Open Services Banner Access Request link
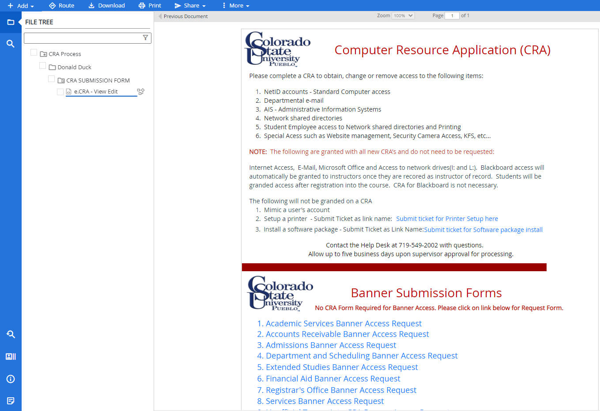The height and width of the screenshot is (411, 600). point(325,401)
